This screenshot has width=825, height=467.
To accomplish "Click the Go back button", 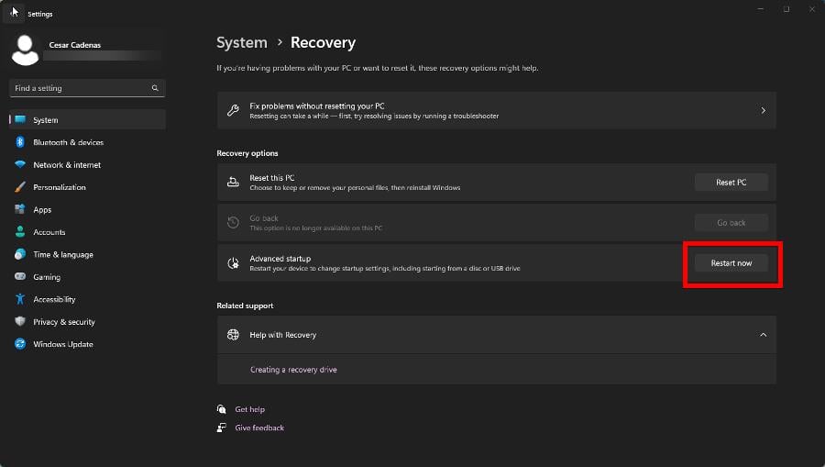I will 731,223.
